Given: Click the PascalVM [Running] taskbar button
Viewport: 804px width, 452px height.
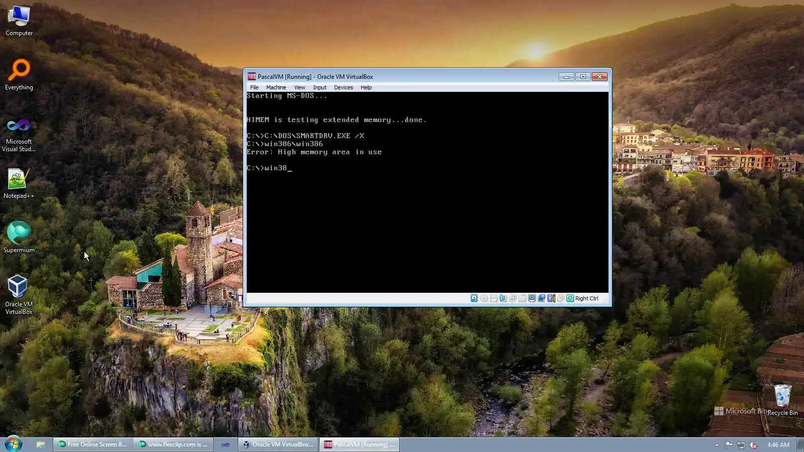Looking at the screenshot, I should [359, 444].
